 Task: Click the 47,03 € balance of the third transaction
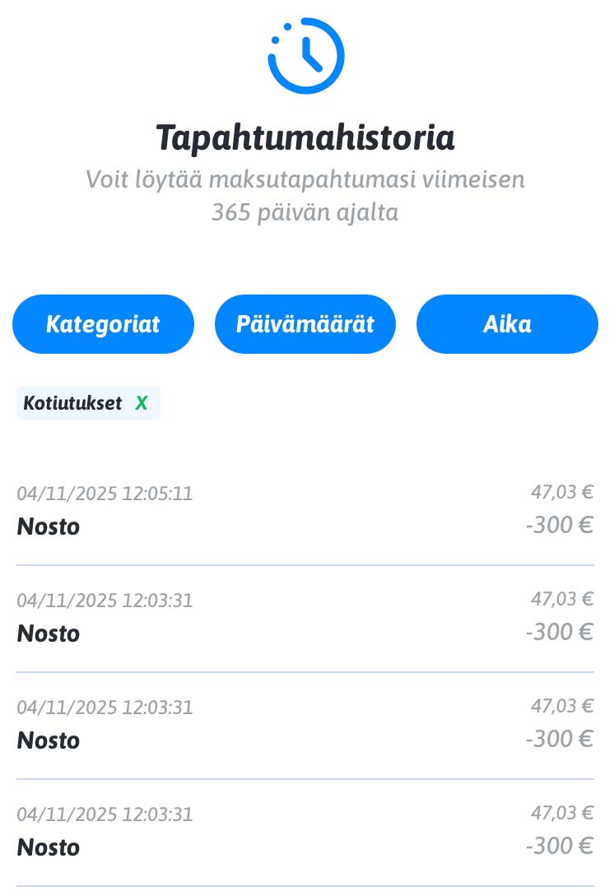point(562,706)
